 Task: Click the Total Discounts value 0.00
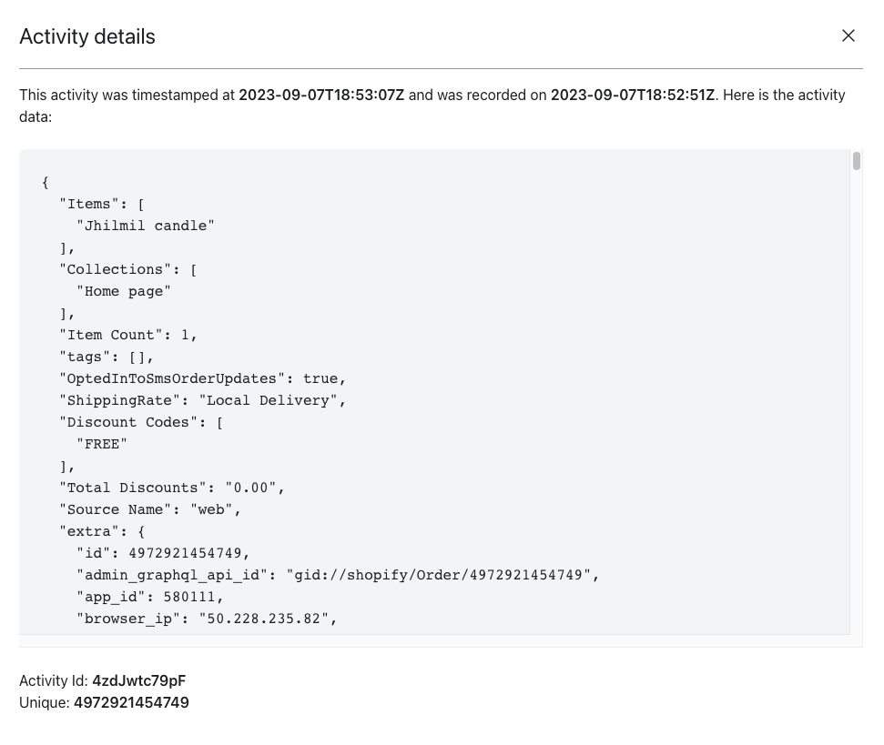251,488
